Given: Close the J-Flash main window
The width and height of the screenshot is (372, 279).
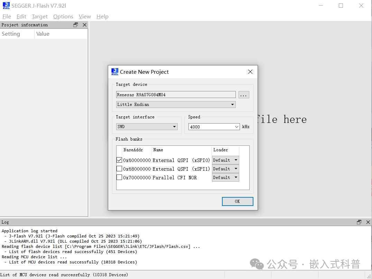Looking at the screenshot, I should point(361,6).
